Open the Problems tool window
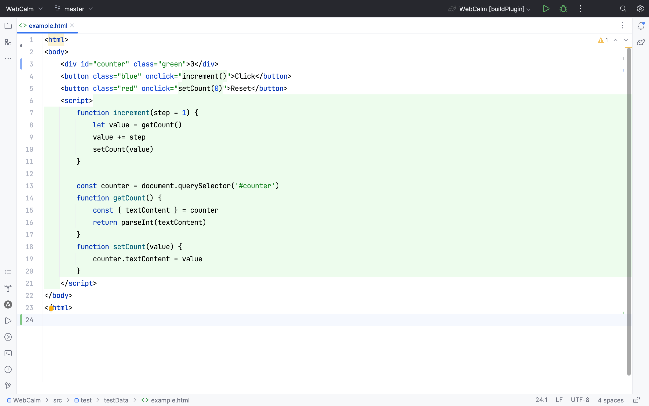 pos(8,369)
